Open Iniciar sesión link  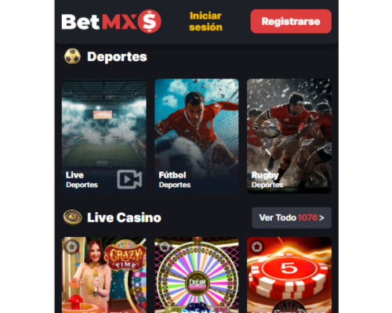tap(205, 21)
